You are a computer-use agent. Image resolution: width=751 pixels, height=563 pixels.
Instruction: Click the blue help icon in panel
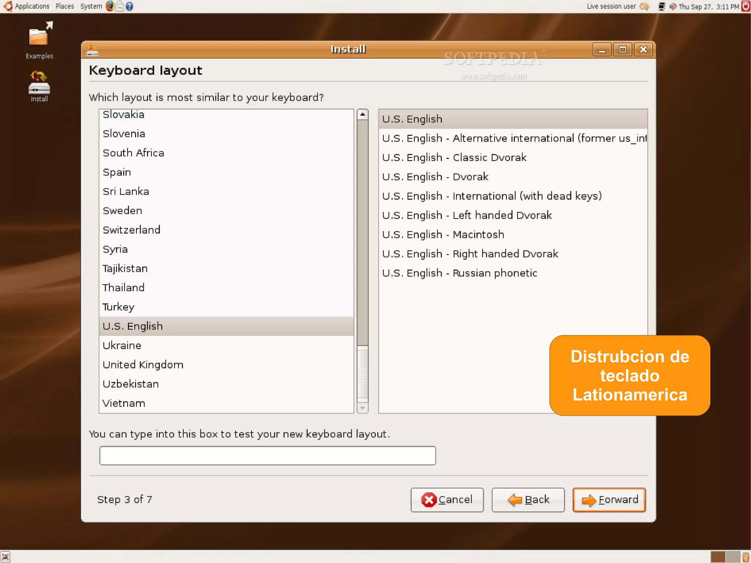pyautogui.click(x=129, y=6)
